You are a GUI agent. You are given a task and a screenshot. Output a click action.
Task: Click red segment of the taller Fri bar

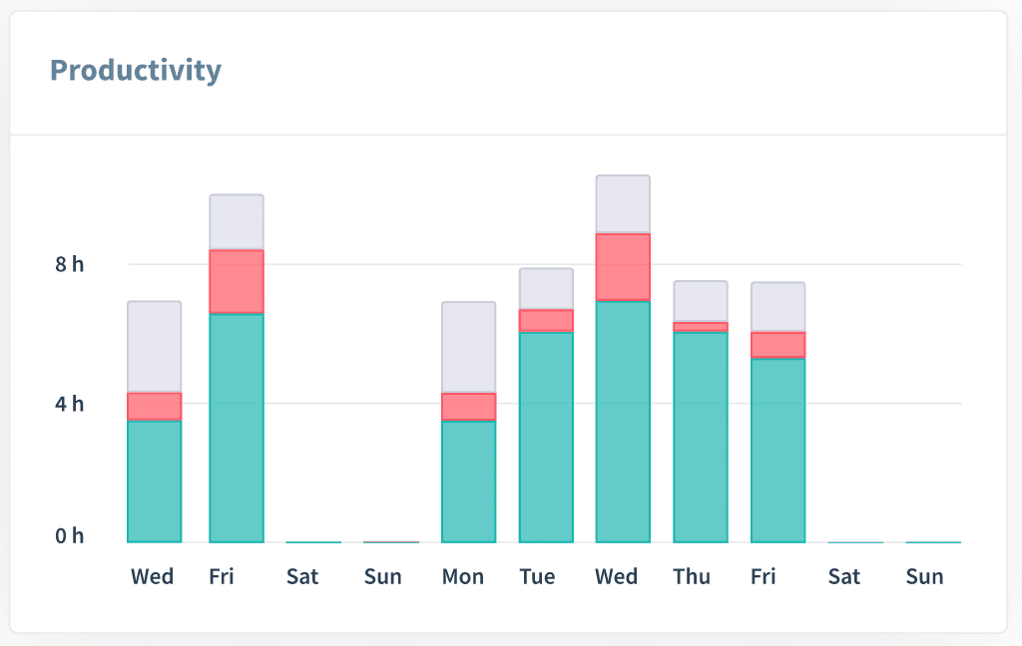click(237, 281)
